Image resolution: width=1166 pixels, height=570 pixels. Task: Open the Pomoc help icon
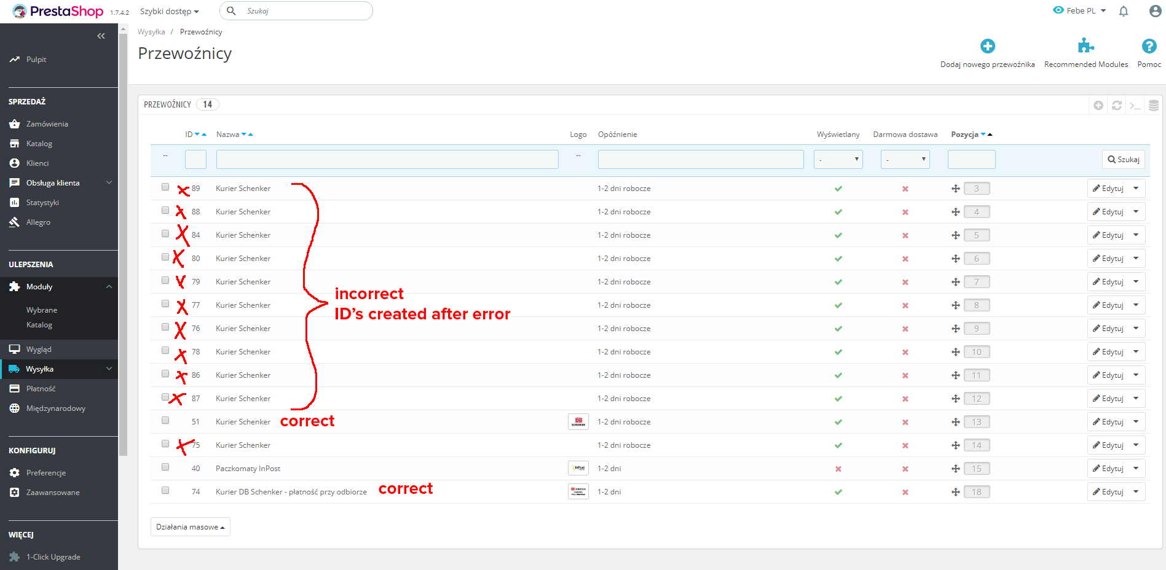point(1149,46)
